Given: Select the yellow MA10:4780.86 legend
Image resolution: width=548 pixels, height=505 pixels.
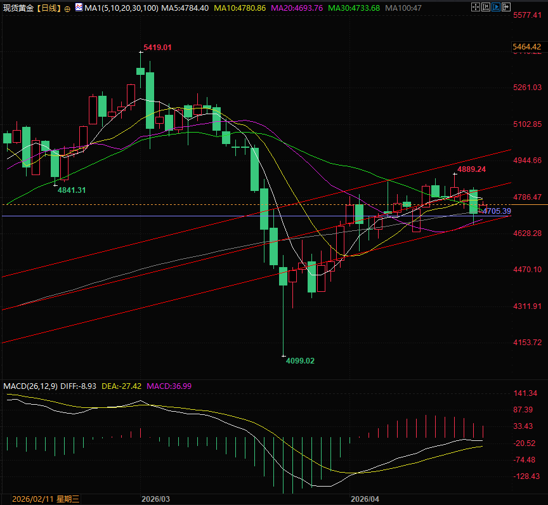Looking at the screenshot, I should (240, 8).
